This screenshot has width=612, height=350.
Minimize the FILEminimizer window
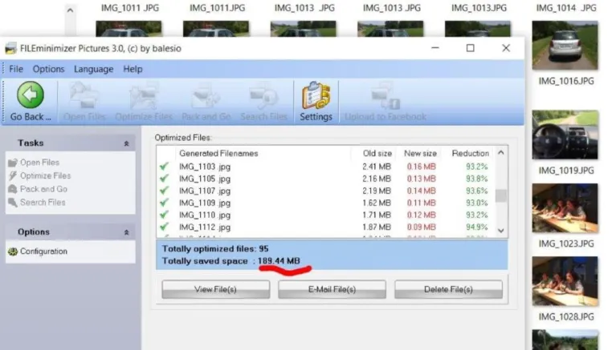435,48
